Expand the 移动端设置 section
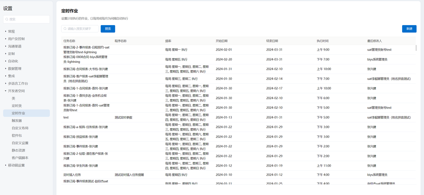The image size is (424, 195). pos(16,165)
